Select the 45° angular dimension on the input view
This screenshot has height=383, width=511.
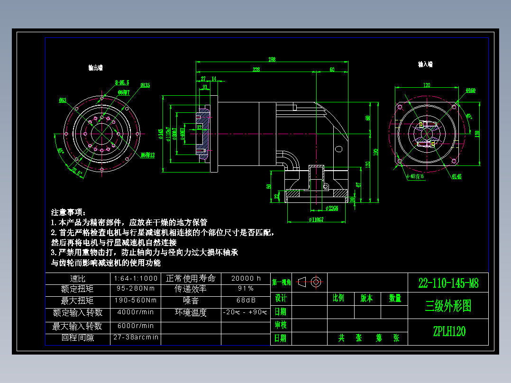(468, 116)
